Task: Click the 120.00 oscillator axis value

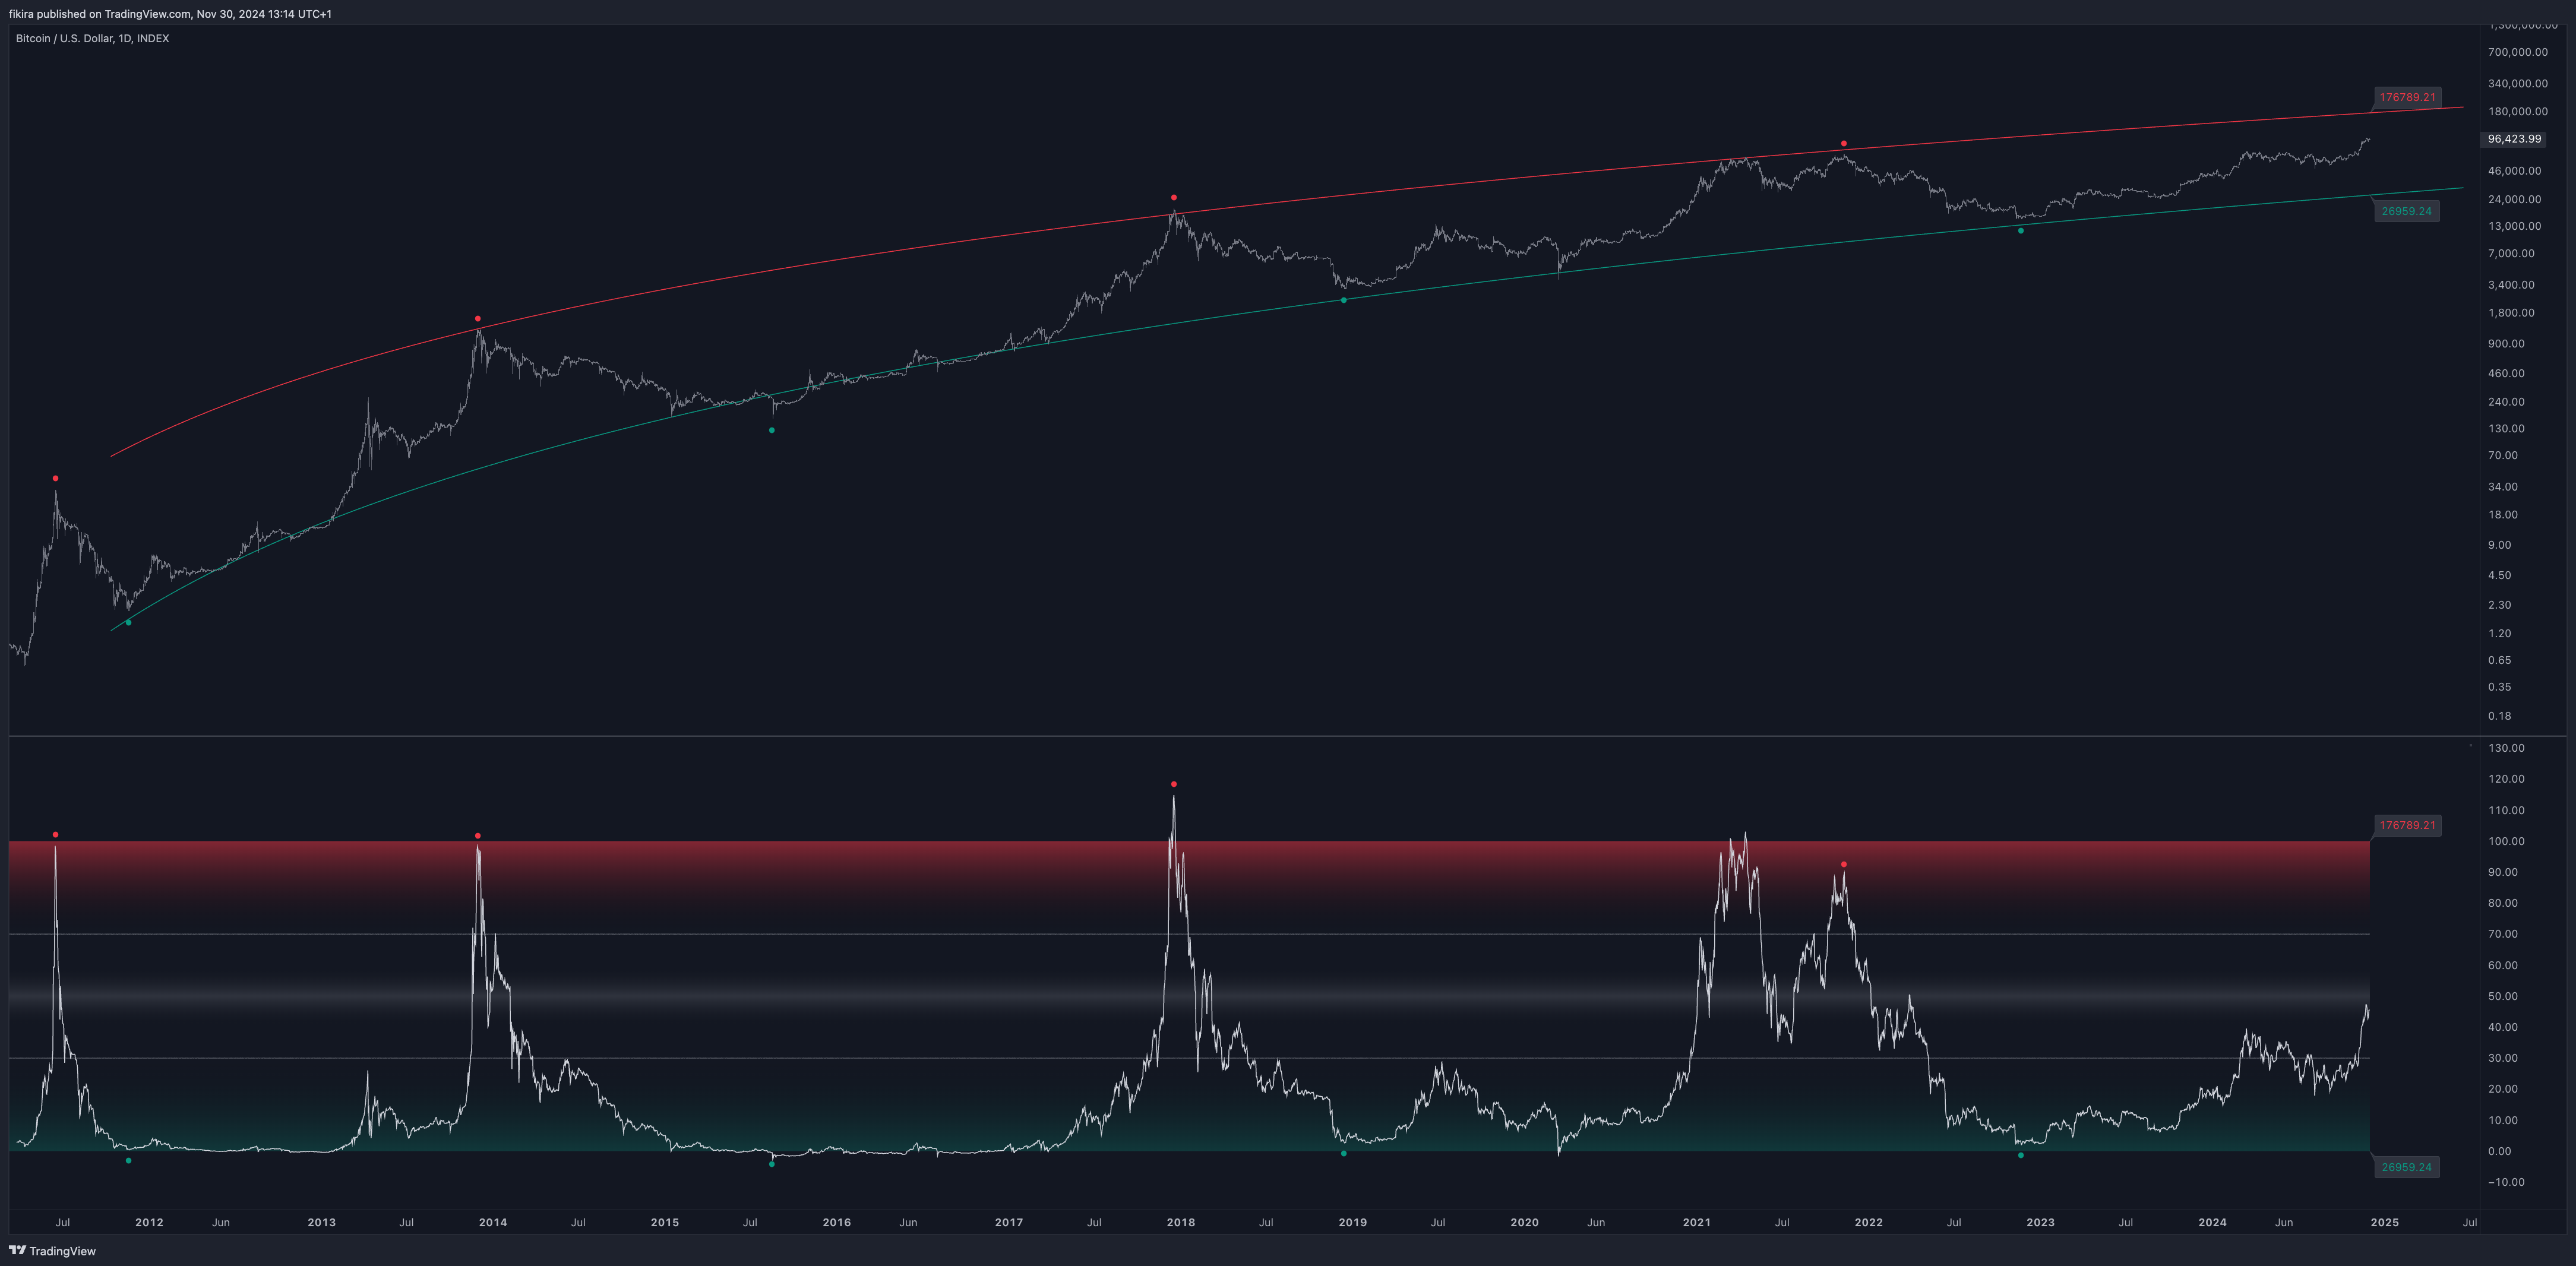Action: 2506,779
